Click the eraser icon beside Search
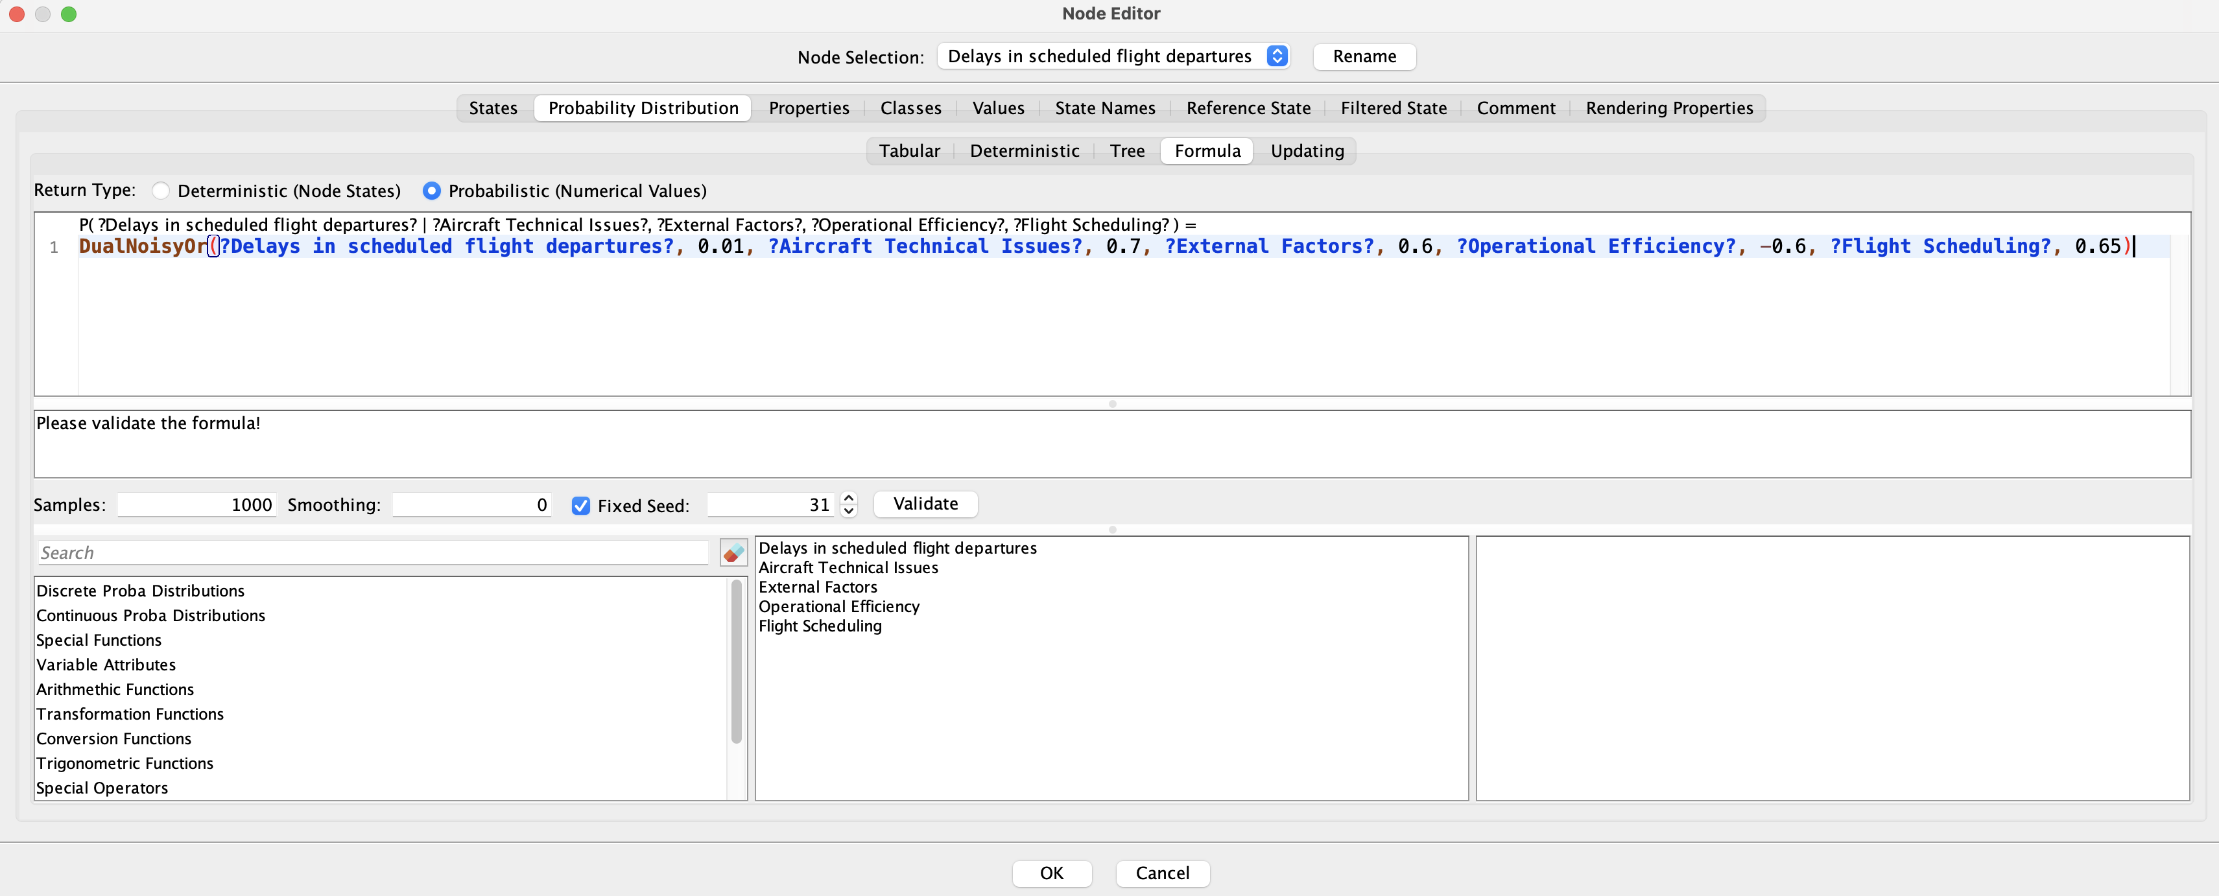2219x896 pixels. coord(733,552)
